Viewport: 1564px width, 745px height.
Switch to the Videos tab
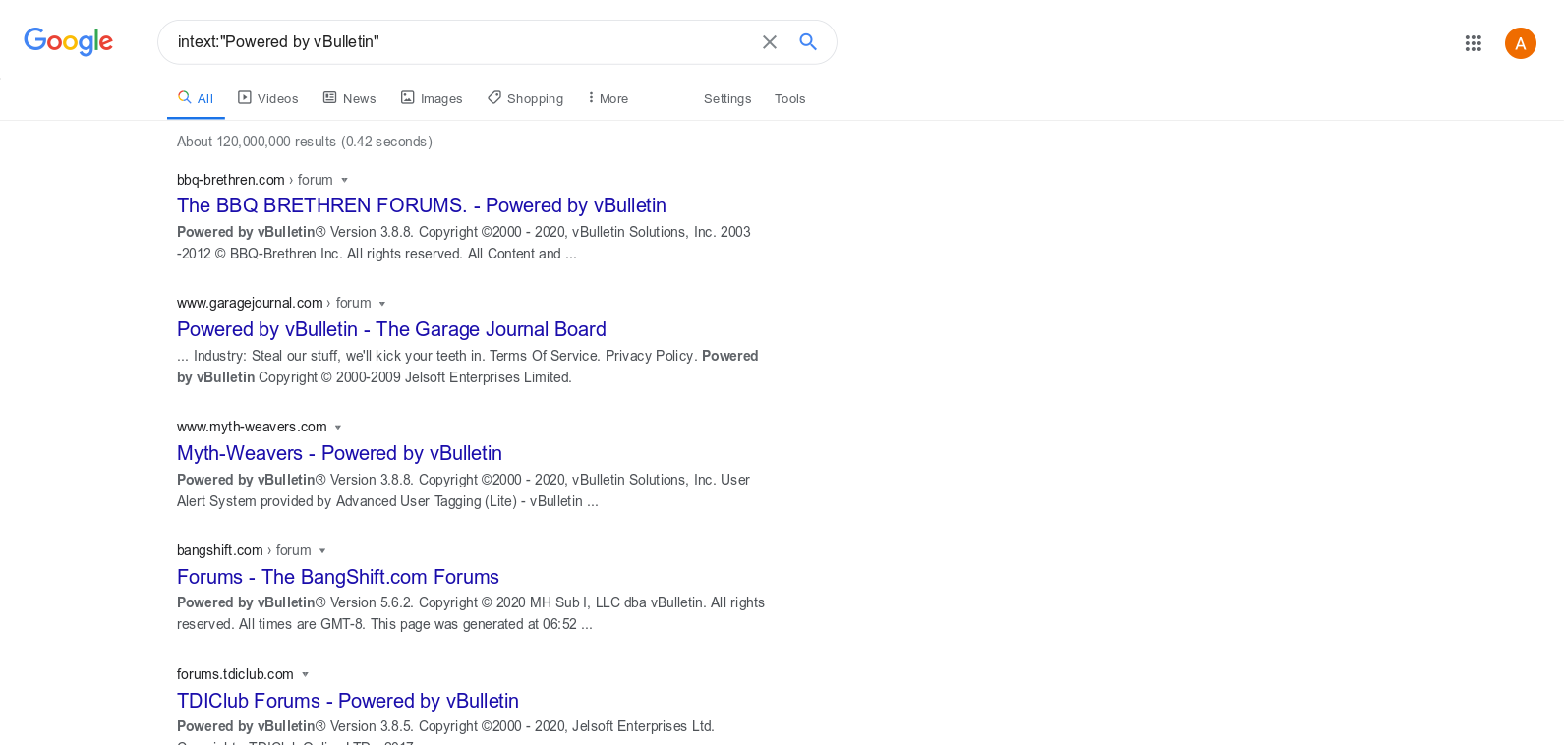(x=268, y=98)
